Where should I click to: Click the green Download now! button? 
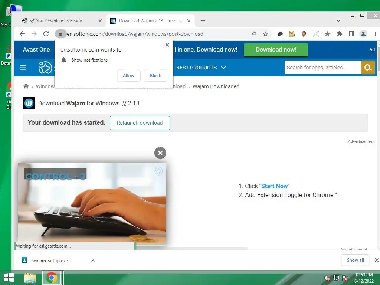(276, 50)
